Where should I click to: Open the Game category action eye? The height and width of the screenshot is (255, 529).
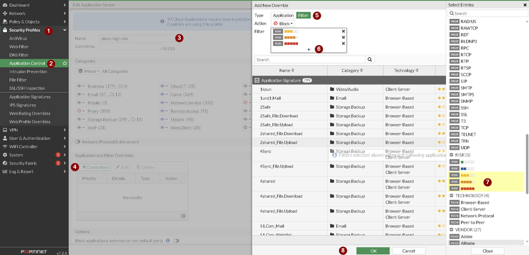point(164,95)
